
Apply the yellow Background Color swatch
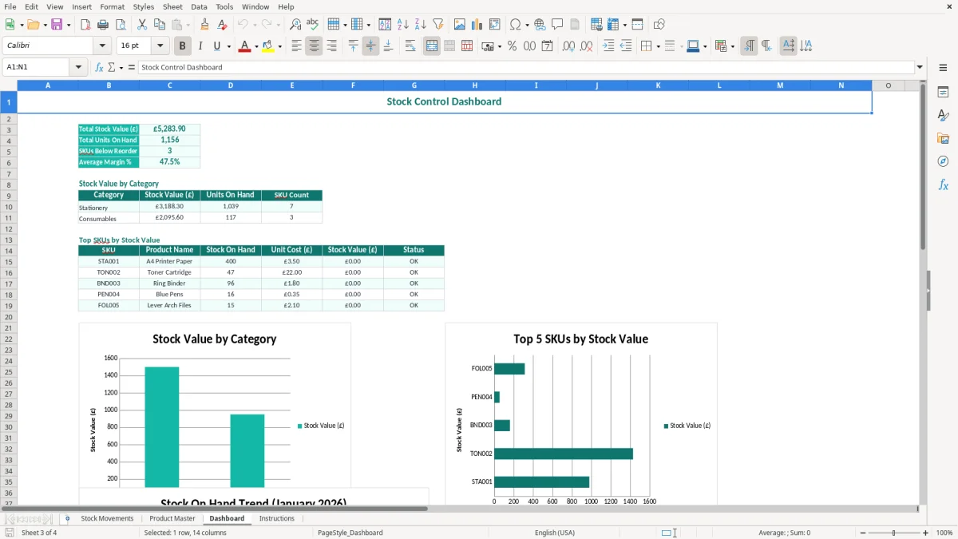(x=269, y=46)
